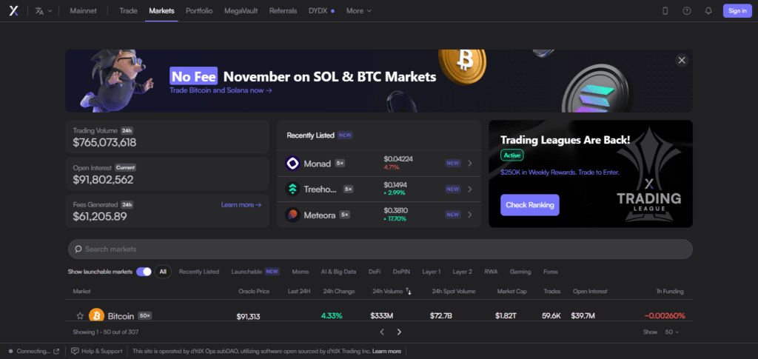This screenshot has width=758, height=359.
Task: Open the MegaVault tab
Action: pos(241,11)
